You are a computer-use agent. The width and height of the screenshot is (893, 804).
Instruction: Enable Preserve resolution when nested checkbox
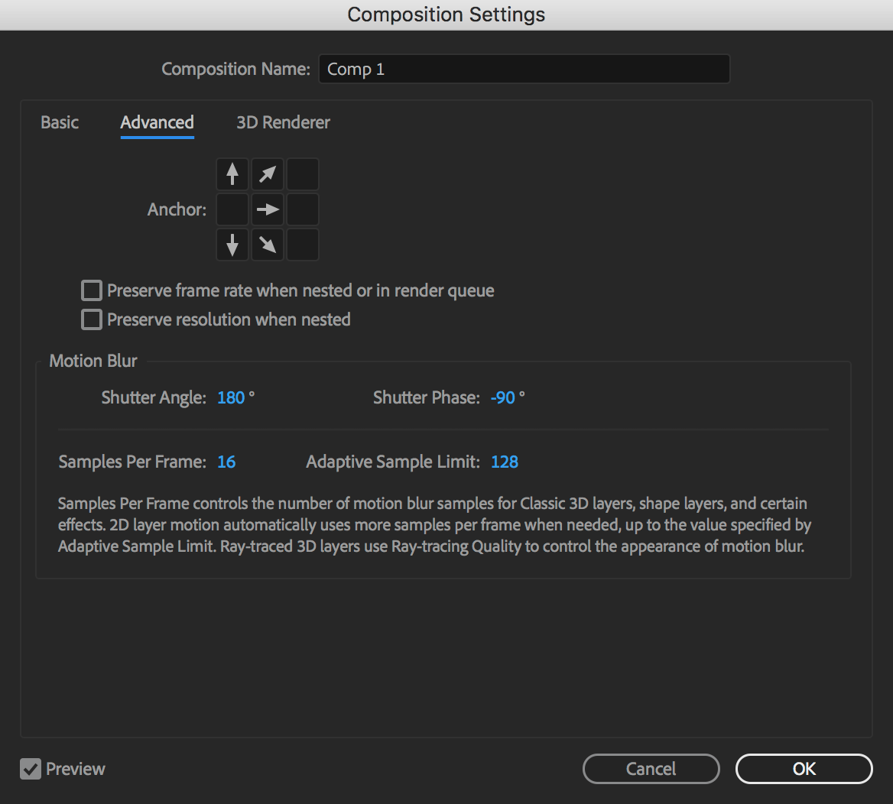92,319
